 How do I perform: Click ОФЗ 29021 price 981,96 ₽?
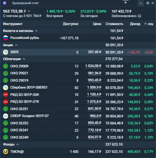(x=95, y=73)
